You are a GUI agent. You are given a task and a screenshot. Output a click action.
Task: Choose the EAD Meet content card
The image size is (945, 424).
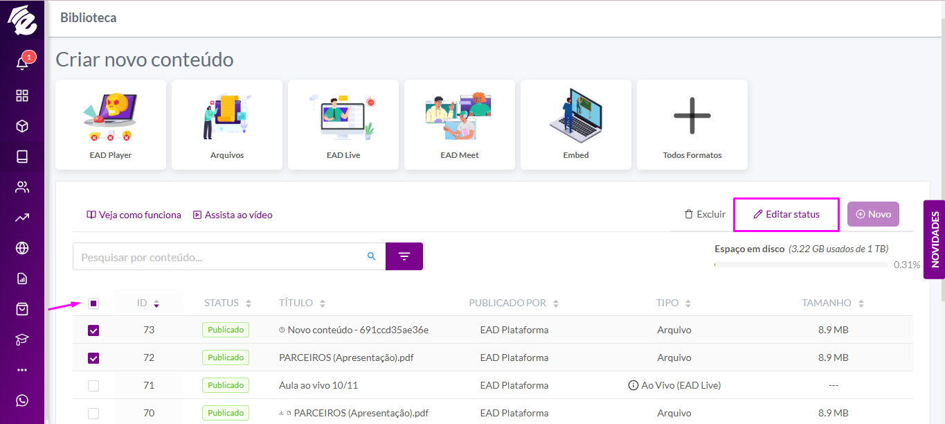460,125
